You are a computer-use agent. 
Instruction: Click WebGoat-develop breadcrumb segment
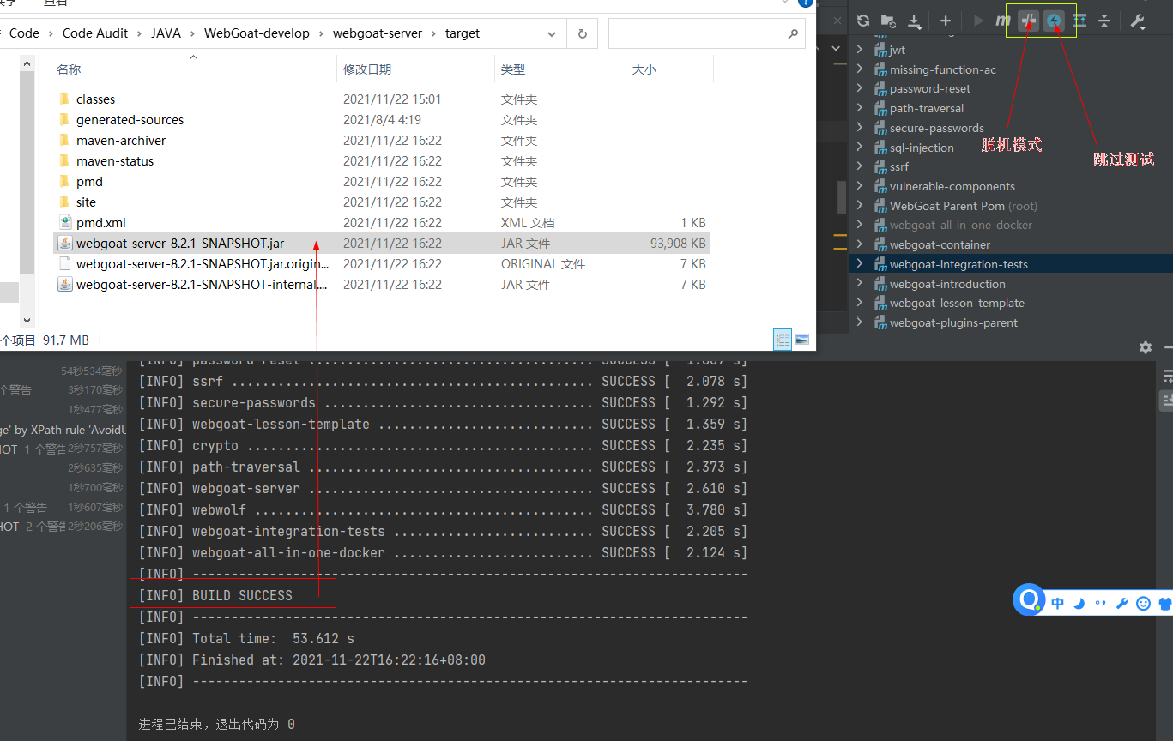coord(257,33)
